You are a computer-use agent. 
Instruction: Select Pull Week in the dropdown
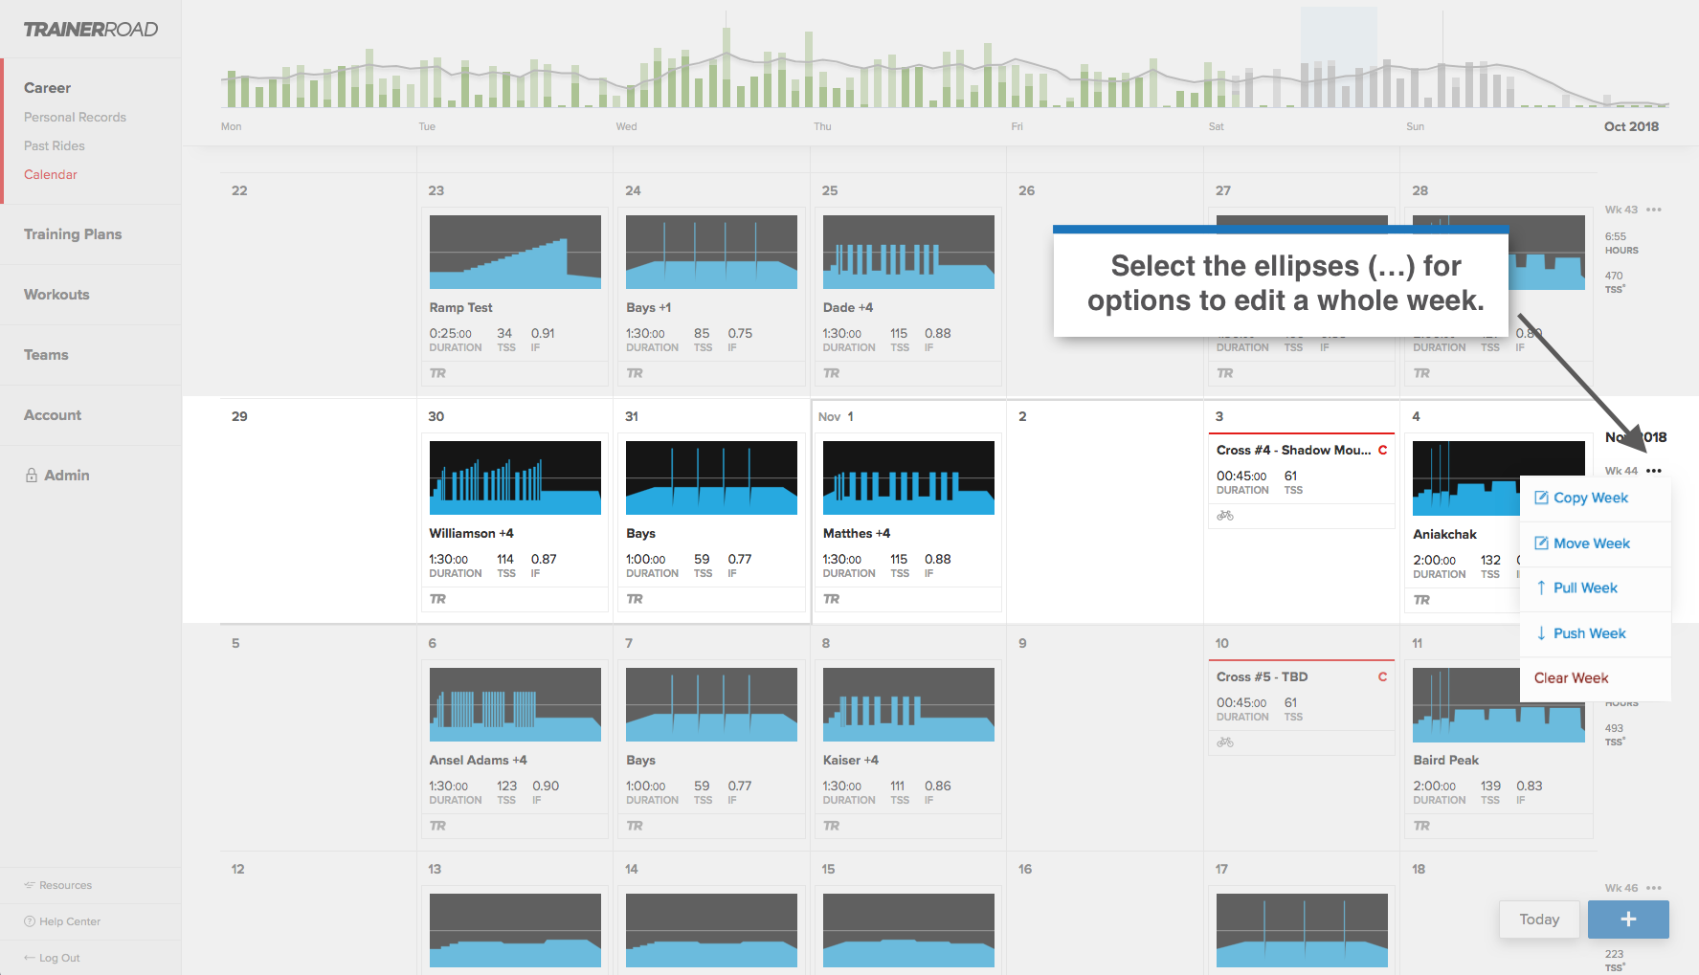(1596, 588)
